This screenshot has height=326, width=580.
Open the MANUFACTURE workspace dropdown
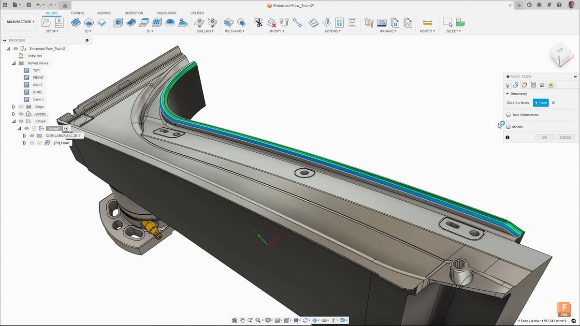tap(21, 22)
